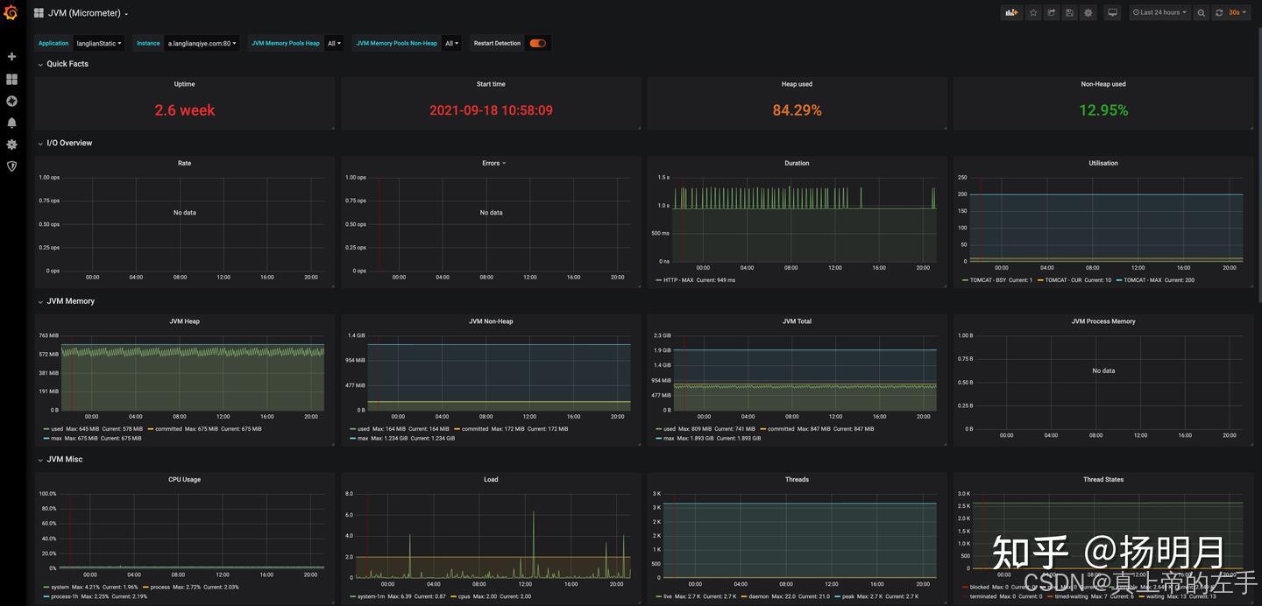Click the Add panel chart icon
Viewport: 1262px width, 606px height.
pyautogui.click(x=1012, y=12)
